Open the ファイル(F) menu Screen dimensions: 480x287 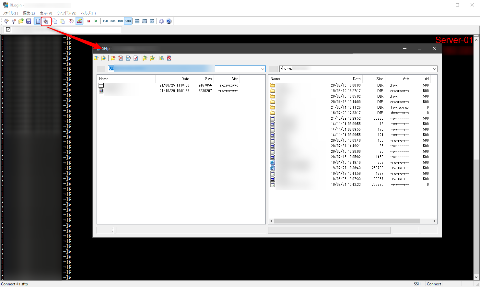click(10, 13)
